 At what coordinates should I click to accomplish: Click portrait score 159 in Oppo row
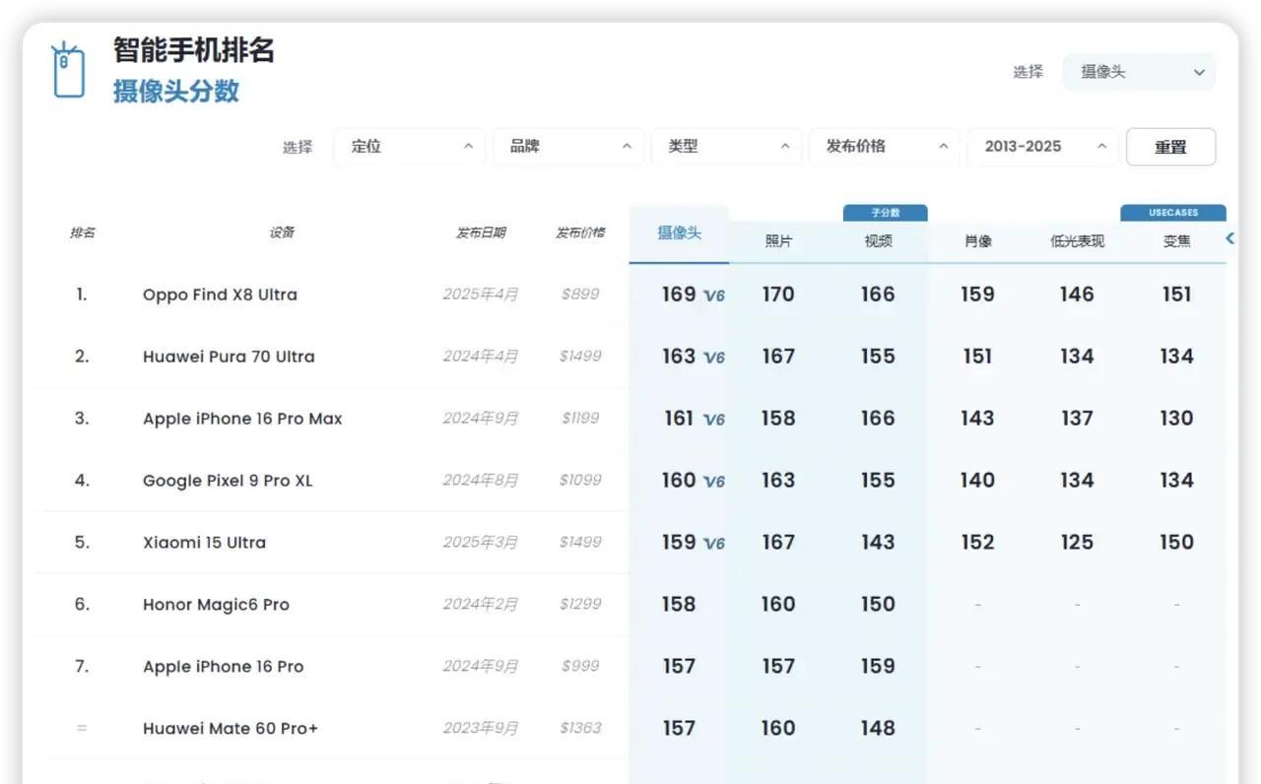[x=977, y=294]
